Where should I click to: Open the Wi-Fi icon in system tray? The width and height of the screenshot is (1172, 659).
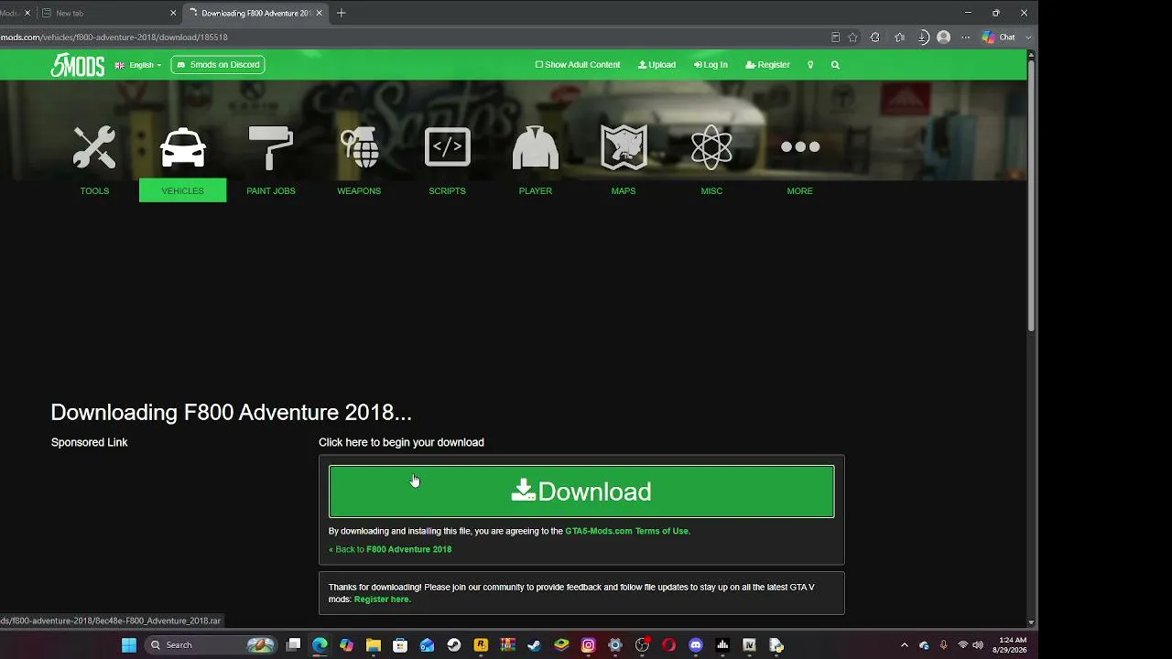click(962, 645)
